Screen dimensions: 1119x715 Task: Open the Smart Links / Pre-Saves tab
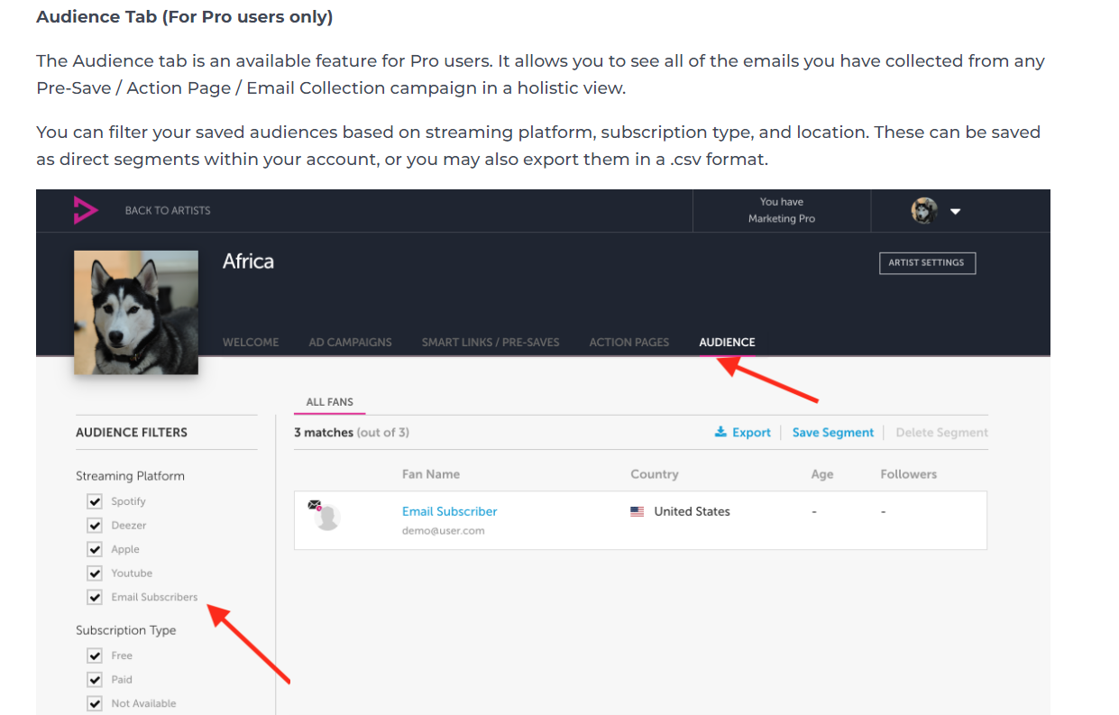click(491, 343)
